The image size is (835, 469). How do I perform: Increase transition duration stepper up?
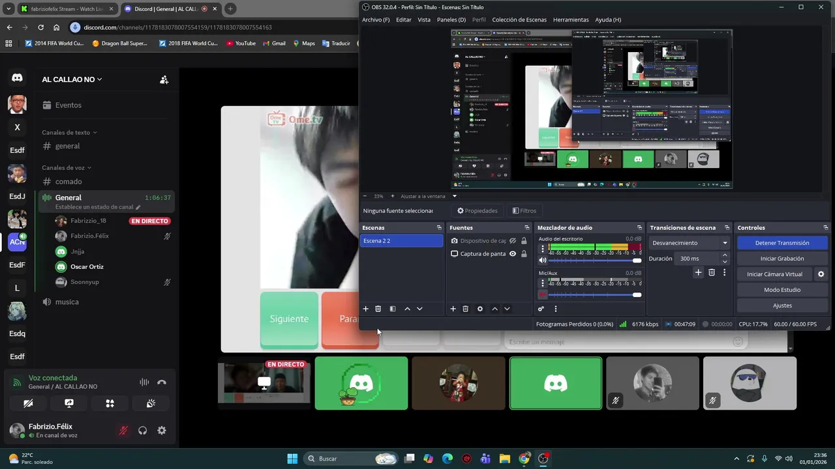tap(725, 255)
